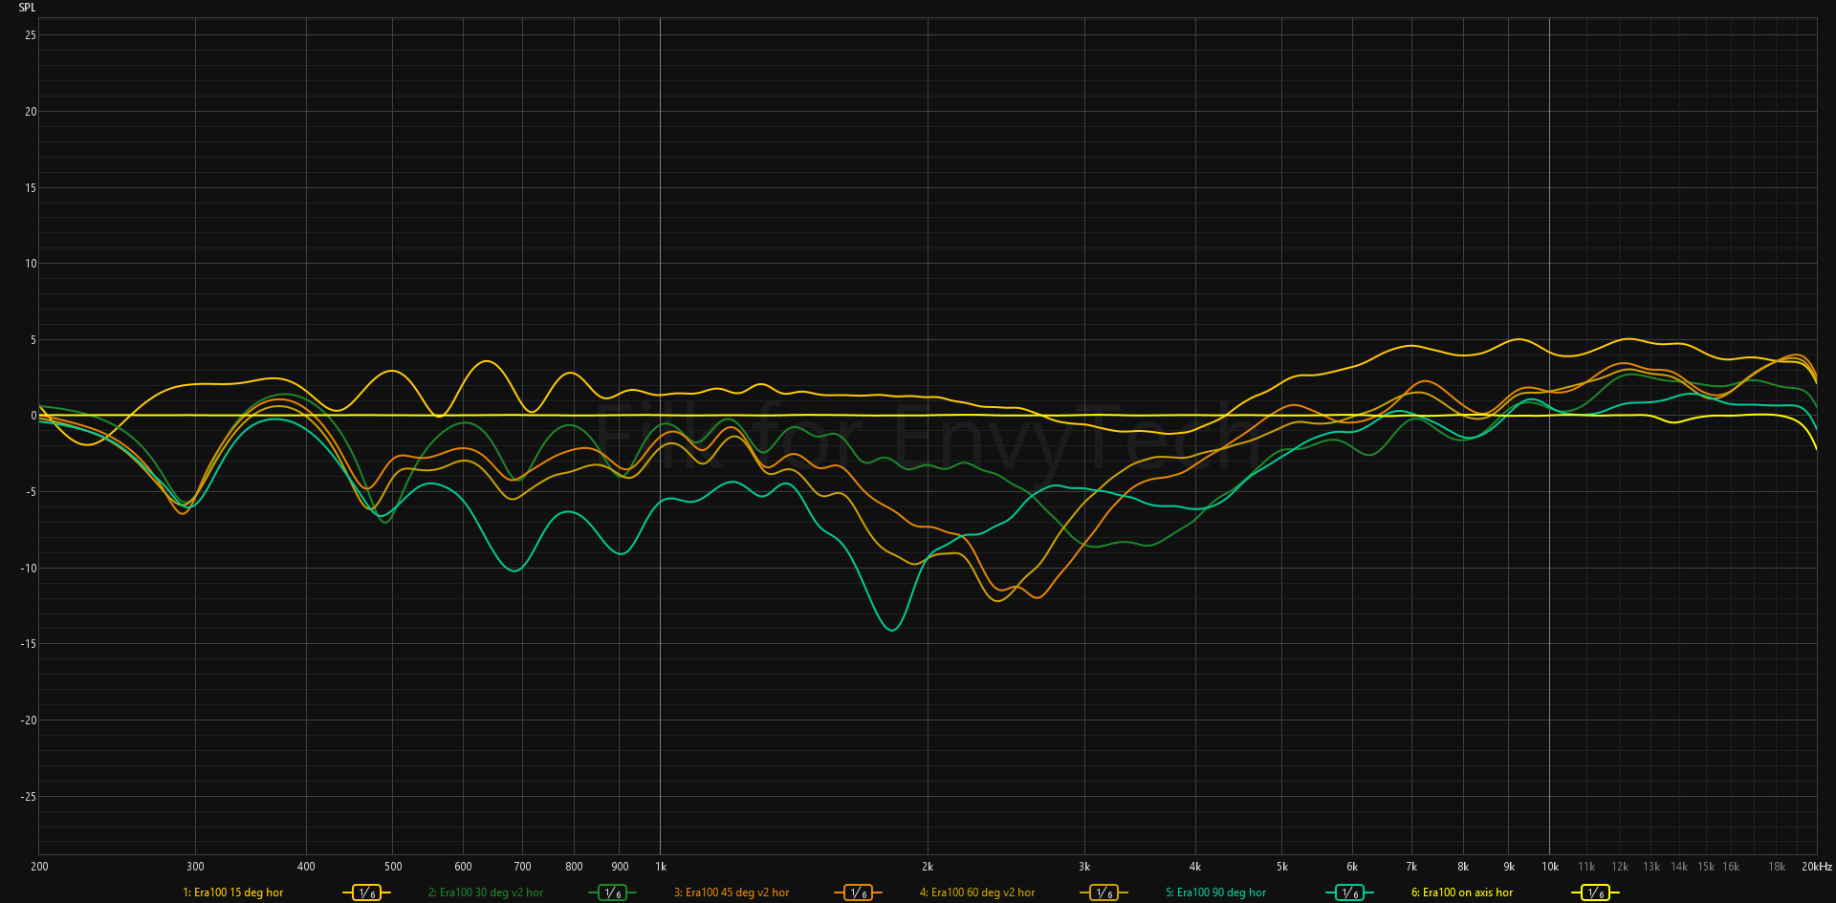
Task: Click the 20kHz frequency axis label
Action: (x=1817, y=867)
